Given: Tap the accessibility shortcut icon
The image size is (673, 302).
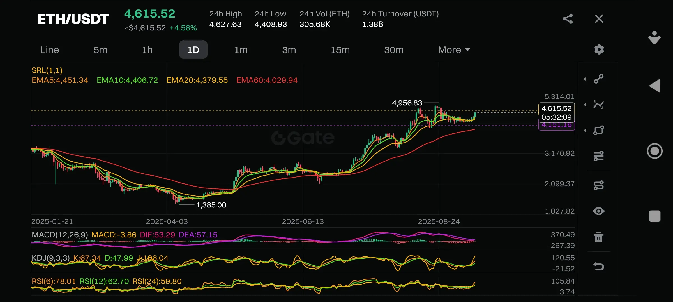Looking at the screenshot, I should (654, 37).
